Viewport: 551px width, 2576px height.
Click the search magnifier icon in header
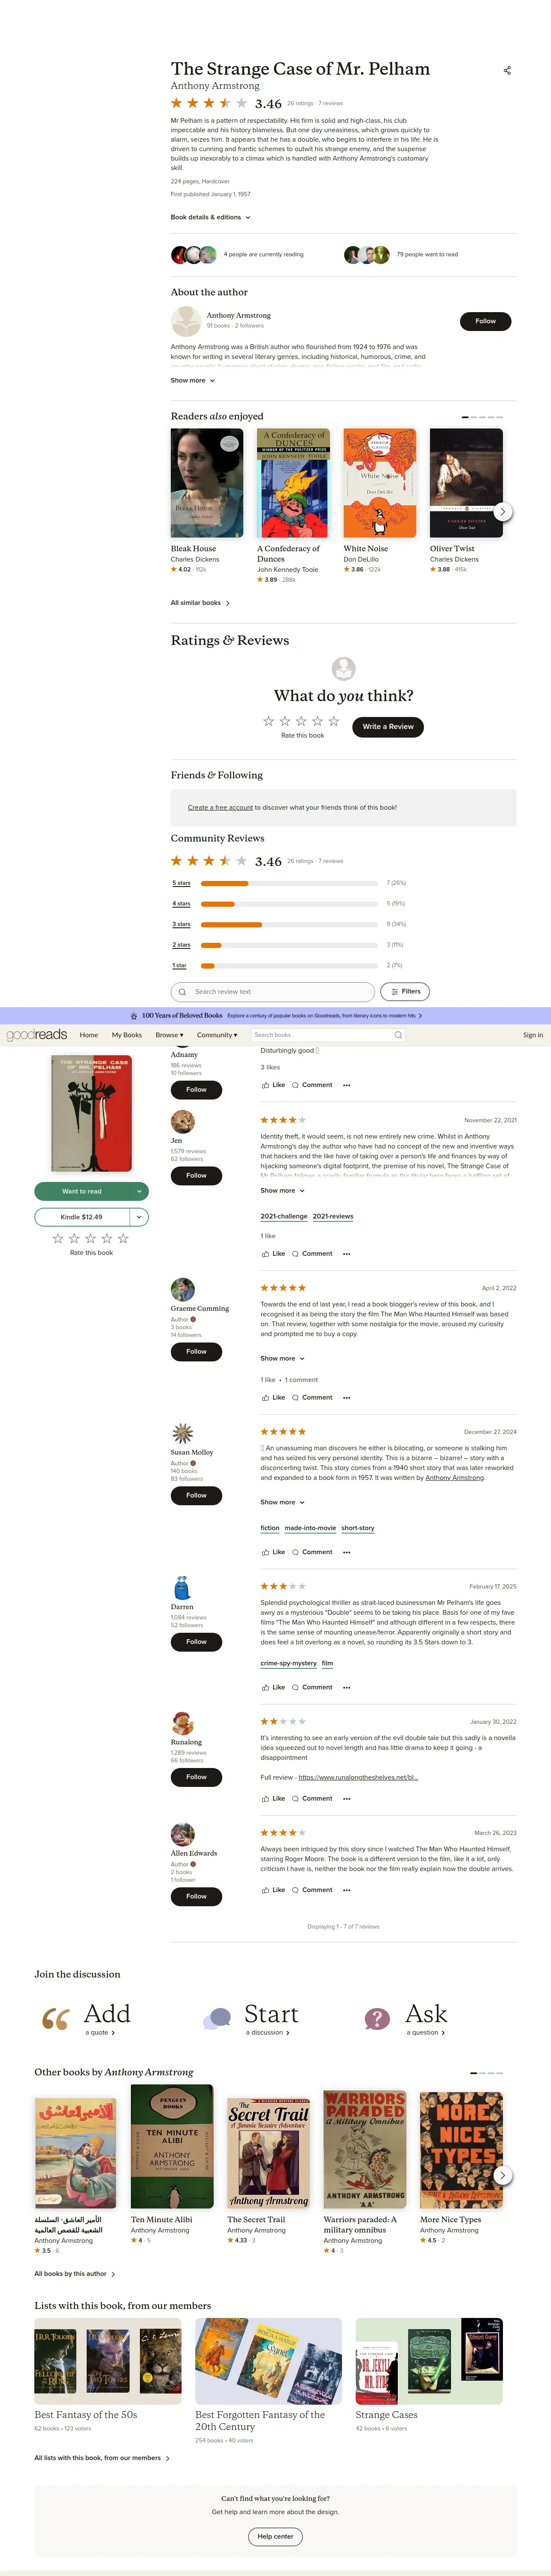[x=398, y=1035]
